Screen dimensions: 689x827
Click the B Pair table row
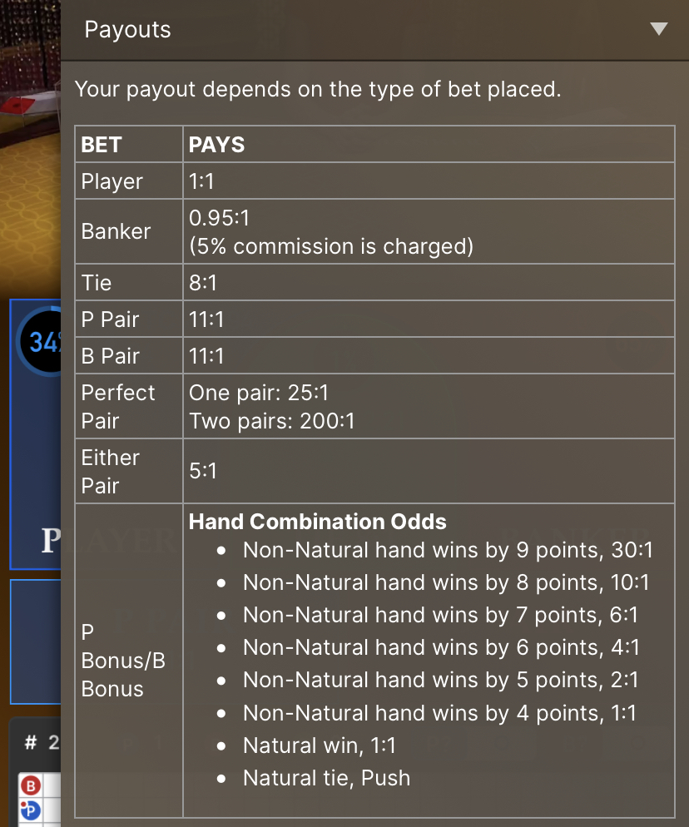tap(374, 355)
